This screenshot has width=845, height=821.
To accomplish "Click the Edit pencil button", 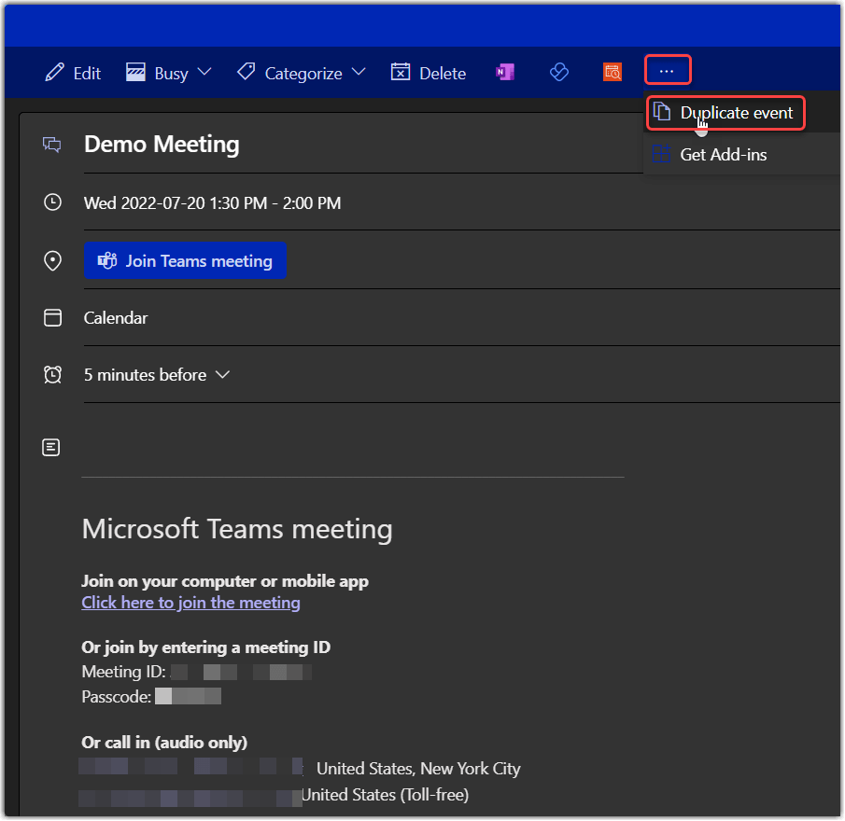I will pos(73,73).
